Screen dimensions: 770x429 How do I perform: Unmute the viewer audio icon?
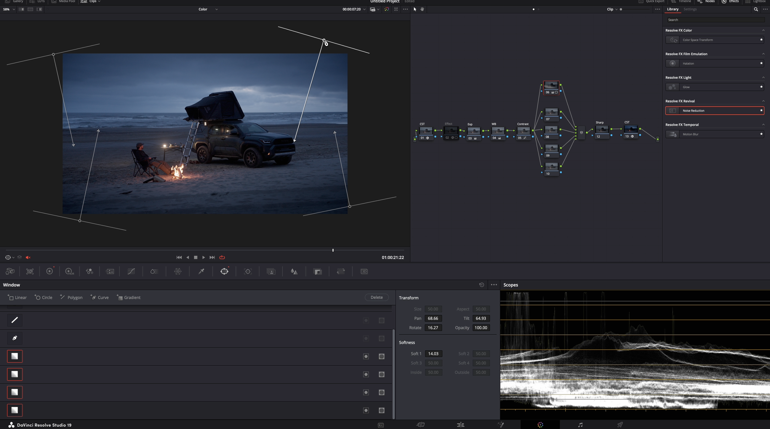(28, 257)
